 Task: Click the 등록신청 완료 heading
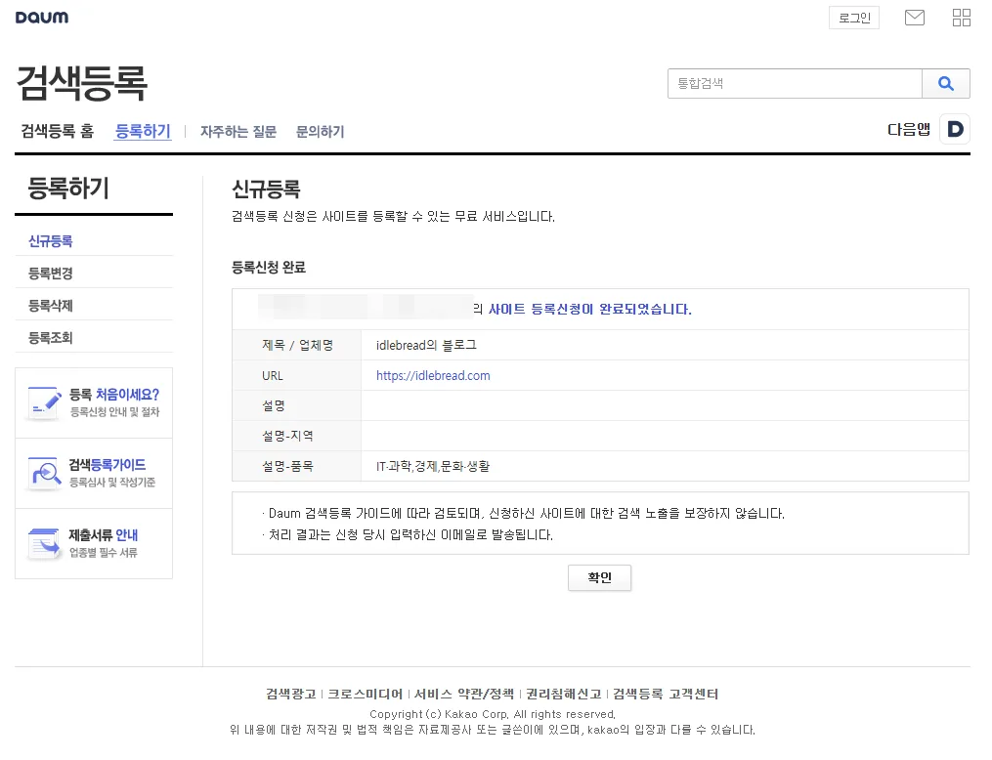tap(269, 268)
